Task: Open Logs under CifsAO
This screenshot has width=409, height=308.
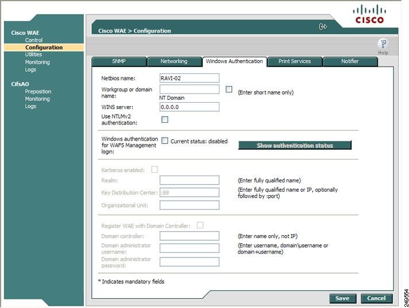Action: [30, 106]
